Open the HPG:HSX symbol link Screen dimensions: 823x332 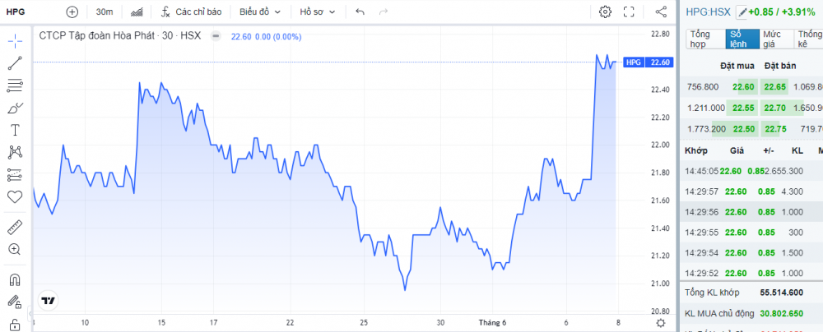(708, 12)
